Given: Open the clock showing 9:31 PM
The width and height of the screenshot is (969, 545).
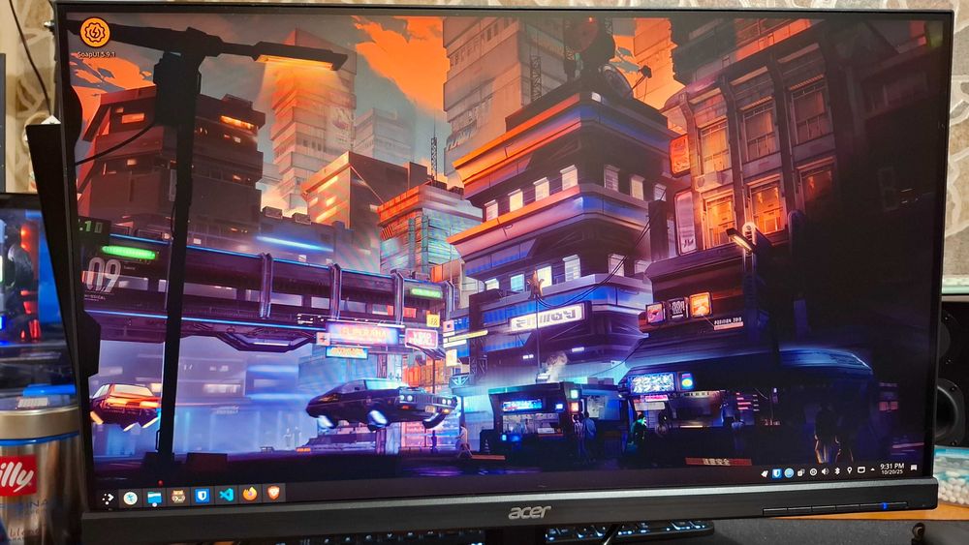Looking at the screenshot, I should (891, 469).
